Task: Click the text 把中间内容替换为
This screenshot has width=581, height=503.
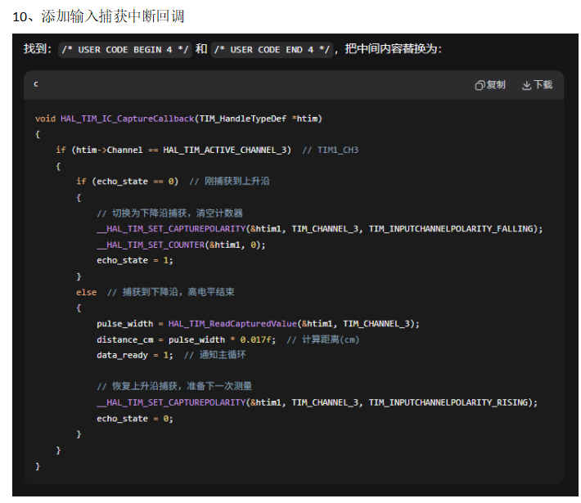Action: (393, 49)
